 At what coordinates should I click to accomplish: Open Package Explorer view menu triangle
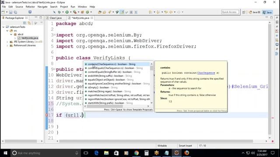pyautogui.click(x=42, y=23)
